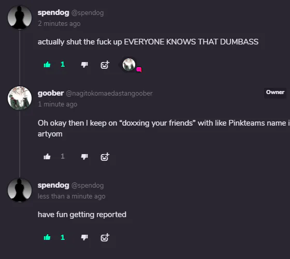Click the "less than a minute ago" timestamp

[x=71, y=196]
